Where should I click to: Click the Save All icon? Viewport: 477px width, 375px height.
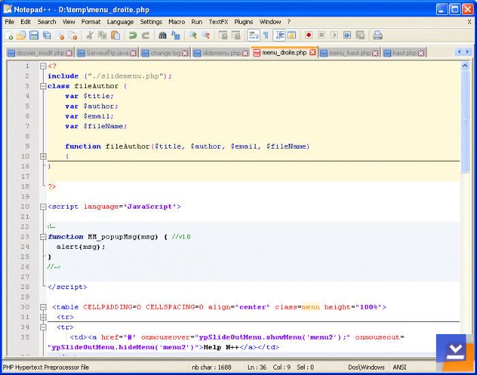tap(47, 35)
